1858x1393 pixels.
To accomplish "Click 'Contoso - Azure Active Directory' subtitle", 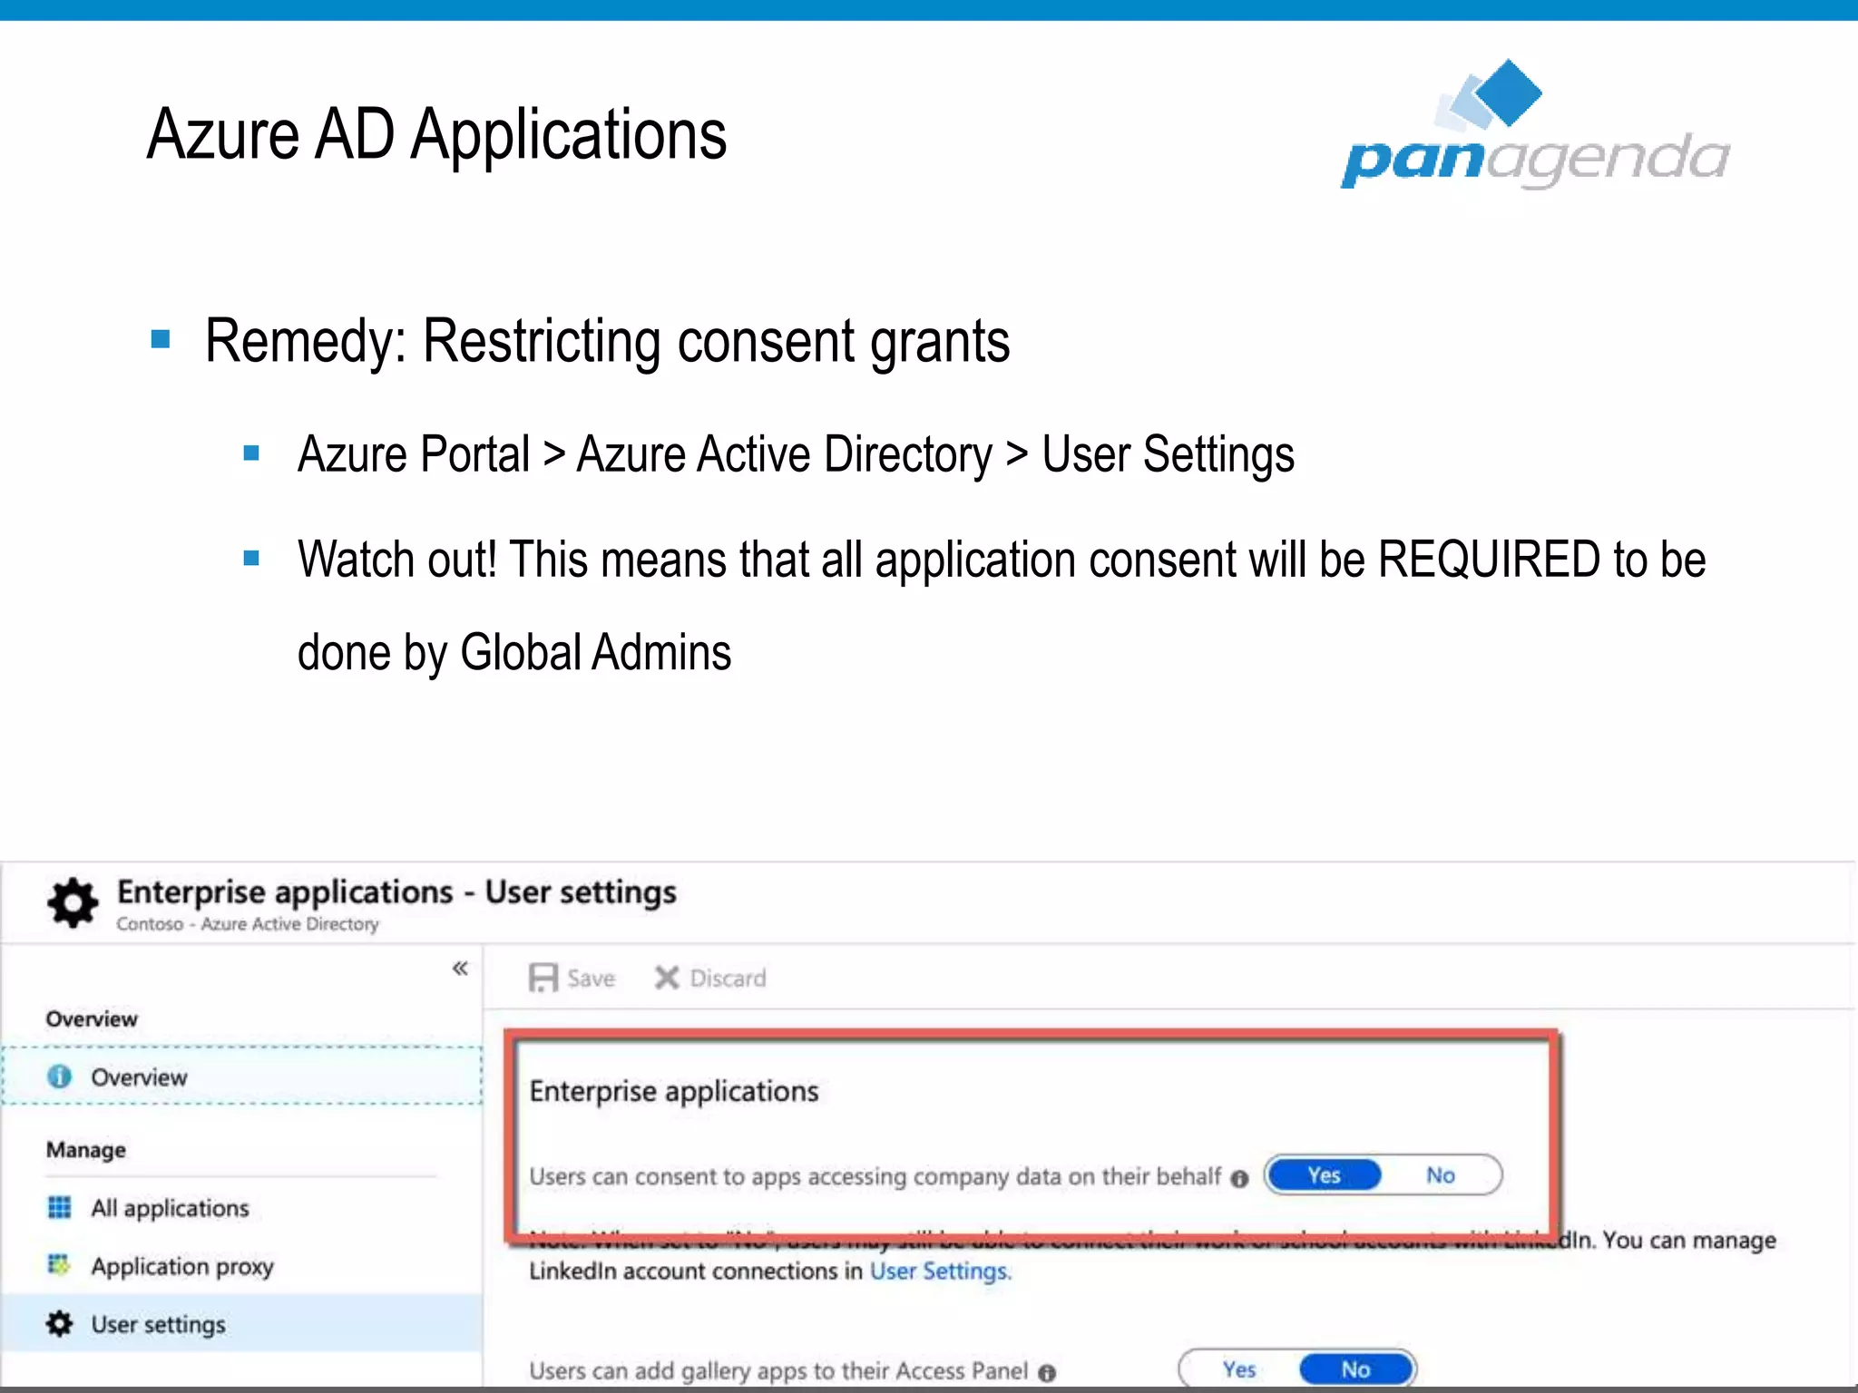I will 248,924.
